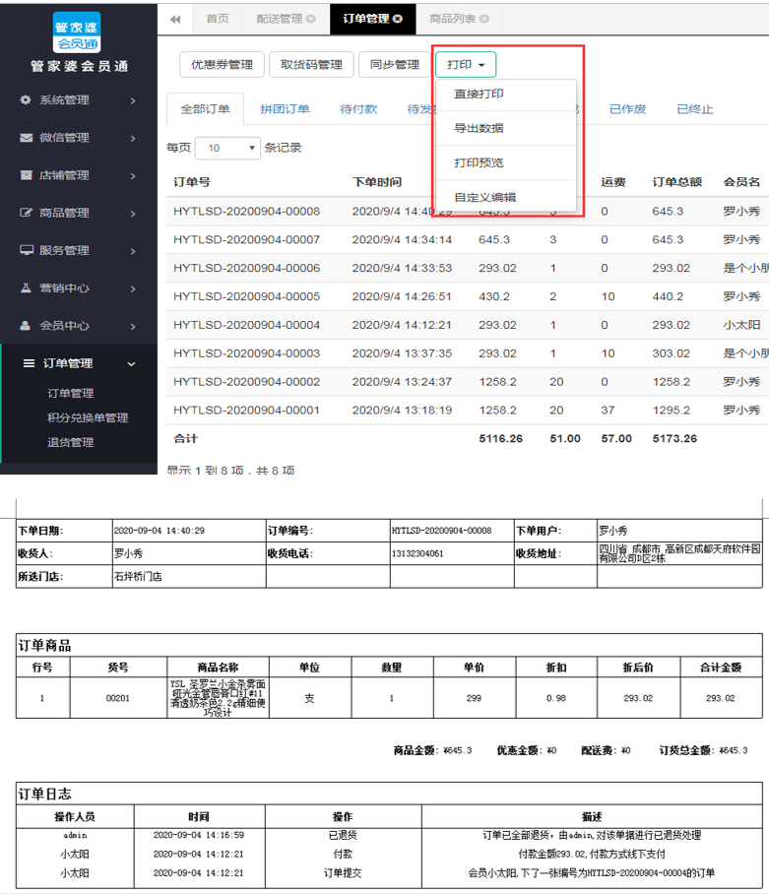Expand the 服务管理 menu chevron

[132, 251]
